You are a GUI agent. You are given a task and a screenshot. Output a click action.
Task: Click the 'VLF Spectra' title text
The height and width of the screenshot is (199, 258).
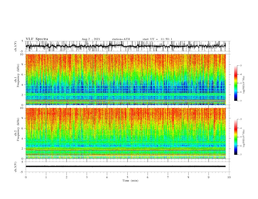[37, 39]
